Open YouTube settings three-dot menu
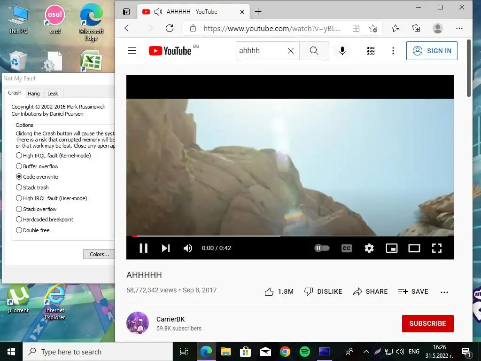 [x=393, y=51]
